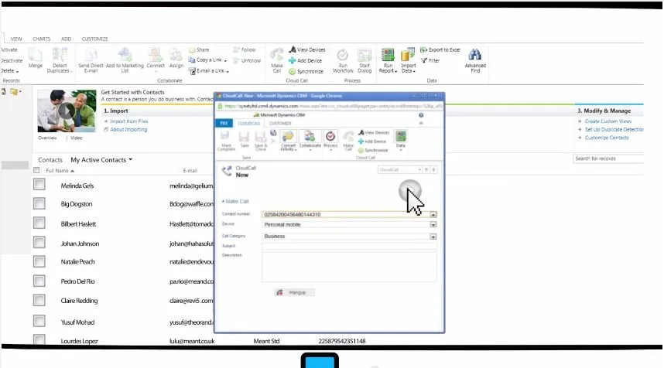Tick the checkbox for Yusuf Mohad

pyautogui.click(x=39, y=321)
